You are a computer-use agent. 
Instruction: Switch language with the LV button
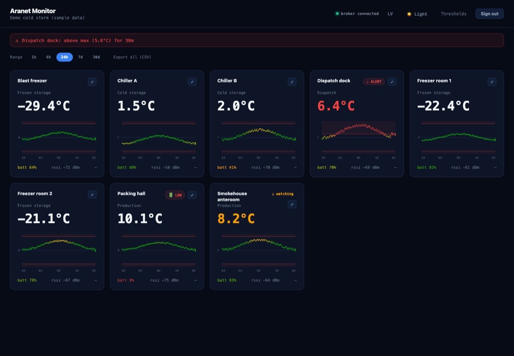(x=390, y=14)
